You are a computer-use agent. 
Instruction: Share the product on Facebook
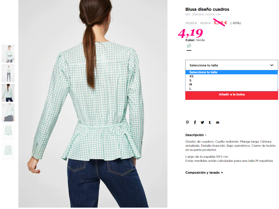point(195,122)
